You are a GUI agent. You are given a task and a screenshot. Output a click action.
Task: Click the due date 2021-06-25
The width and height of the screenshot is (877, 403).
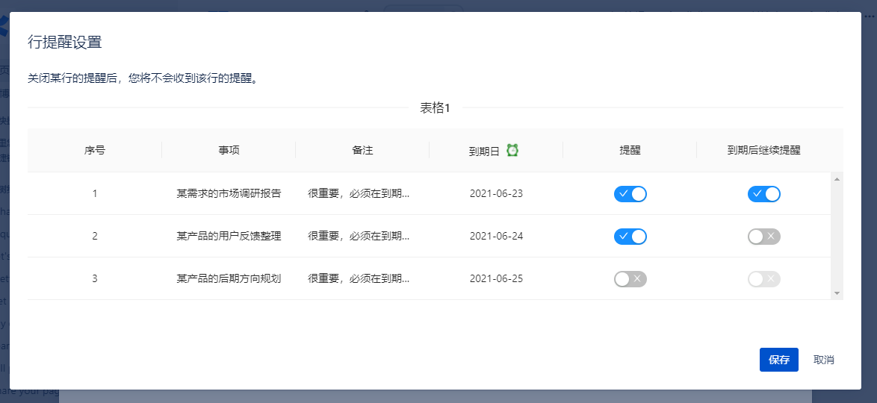point(496,279)
